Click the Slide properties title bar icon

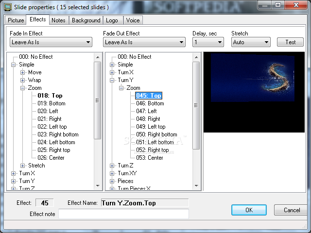tap(8, 7)
